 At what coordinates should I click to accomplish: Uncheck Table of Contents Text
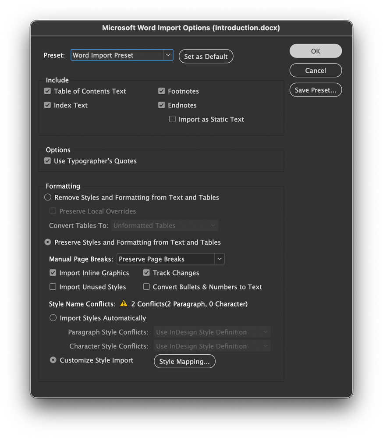tap(47, 91)
